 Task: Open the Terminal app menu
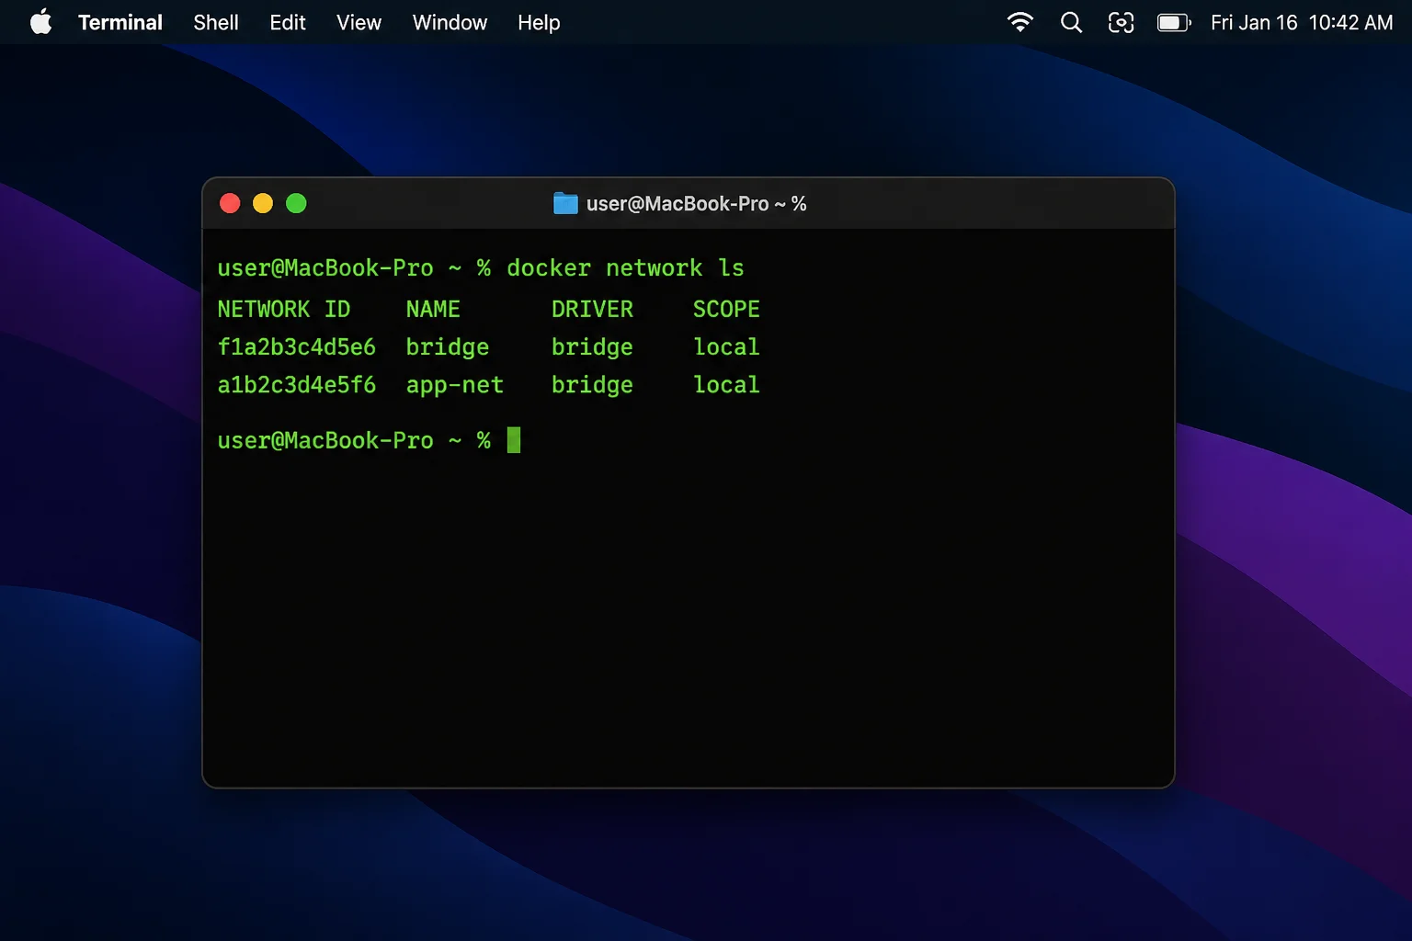pyautogui.click(x=120, y=22)
